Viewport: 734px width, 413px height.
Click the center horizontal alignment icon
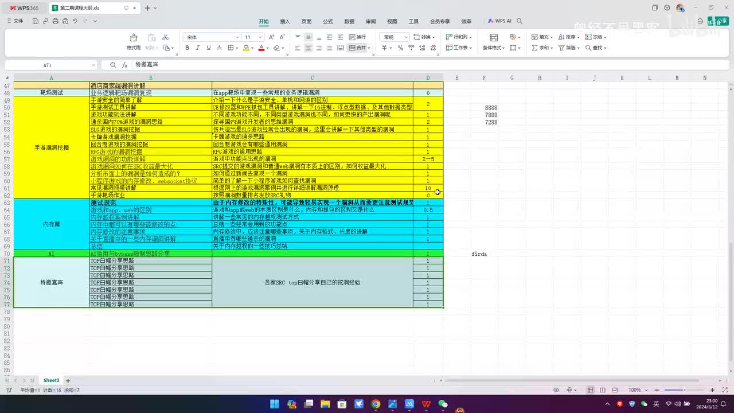pos(309,48)
